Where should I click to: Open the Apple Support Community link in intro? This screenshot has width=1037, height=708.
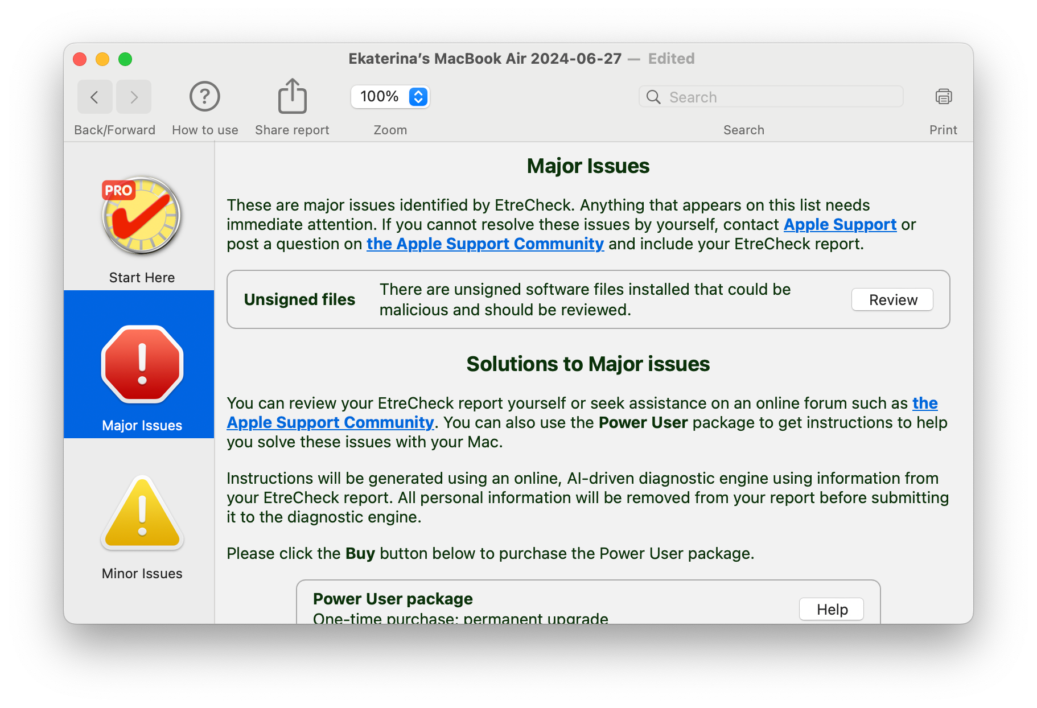point(485,244)
